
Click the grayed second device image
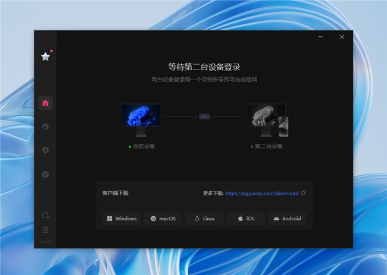266,119
